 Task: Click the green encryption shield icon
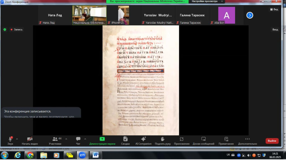(x=5, y=30)
